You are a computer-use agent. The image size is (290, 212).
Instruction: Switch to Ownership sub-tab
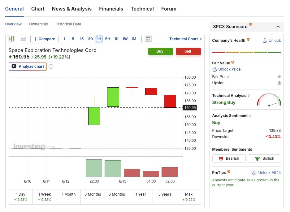[x=38, y=24]
